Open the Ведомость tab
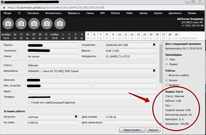 pyautogui.click(x=74, y=13)
